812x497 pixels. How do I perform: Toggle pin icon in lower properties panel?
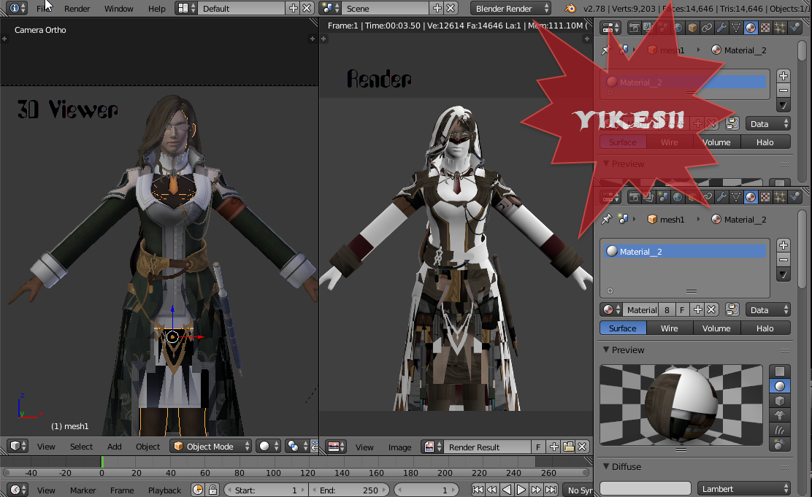(x=606, y=220)
